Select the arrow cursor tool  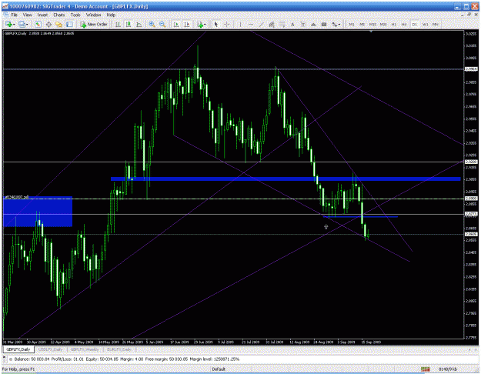pyautogui.click(x=216, y=24)
